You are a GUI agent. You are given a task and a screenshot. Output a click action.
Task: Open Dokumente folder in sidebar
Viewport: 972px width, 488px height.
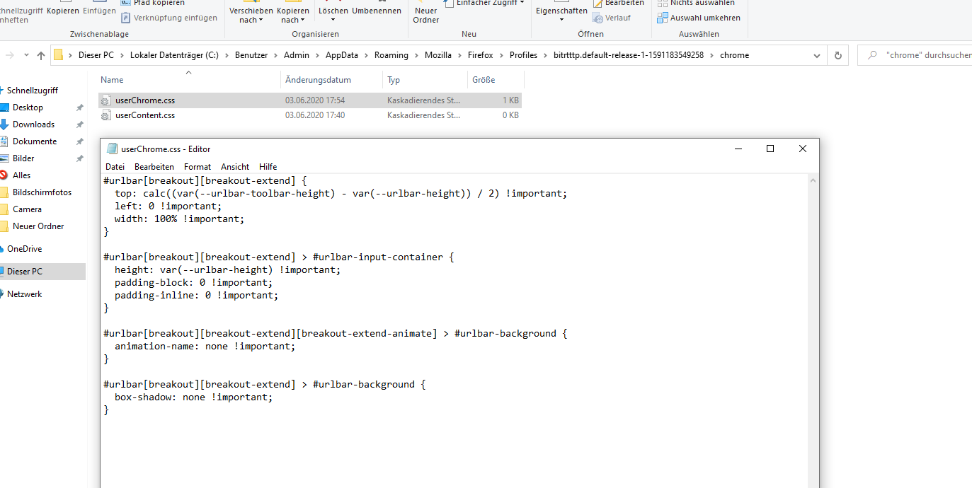pos(34,141)
